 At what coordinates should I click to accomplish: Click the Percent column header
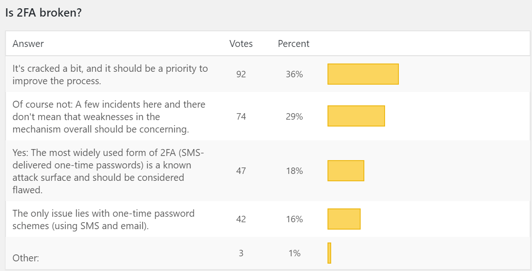(293, 44)
